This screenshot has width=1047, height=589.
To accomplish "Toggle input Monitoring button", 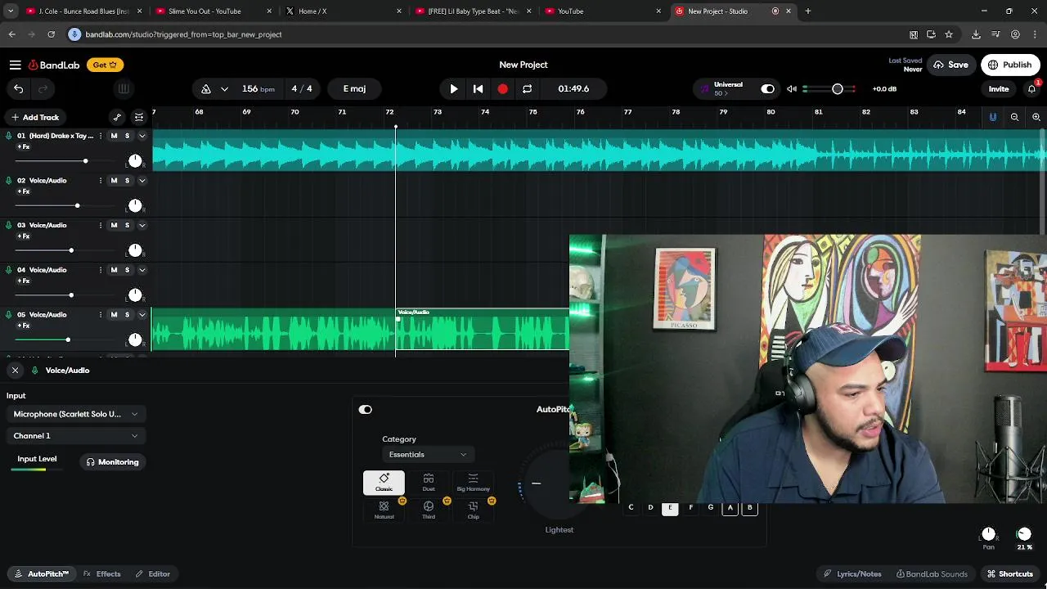I will coord(113,462).
